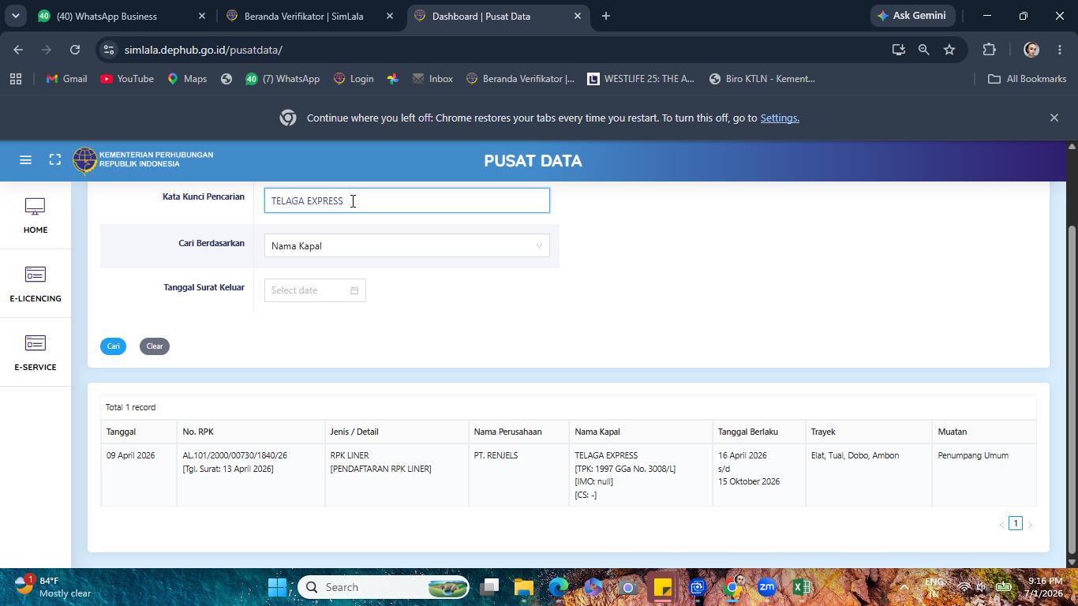Viewport: 1078px width, 606px height.
Task: Click the calendar icon in Tanggal Surat Keluar
Action: point(354,290)
